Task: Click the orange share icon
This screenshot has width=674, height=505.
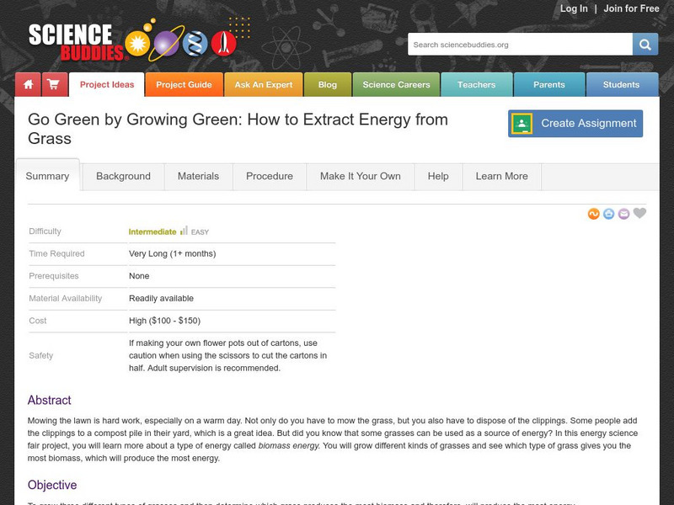Action: (594, 214)
